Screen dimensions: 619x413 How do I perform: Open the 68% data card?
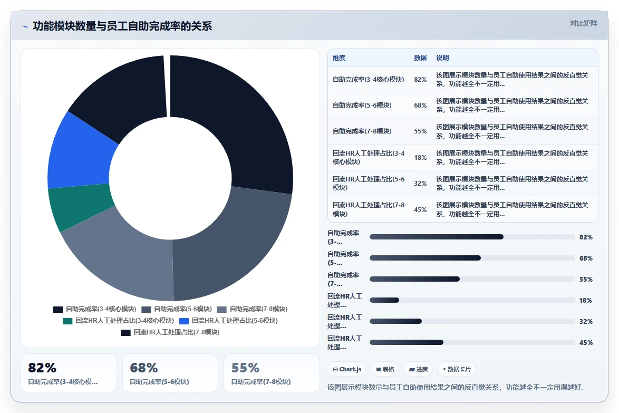(x=170, y=373)
